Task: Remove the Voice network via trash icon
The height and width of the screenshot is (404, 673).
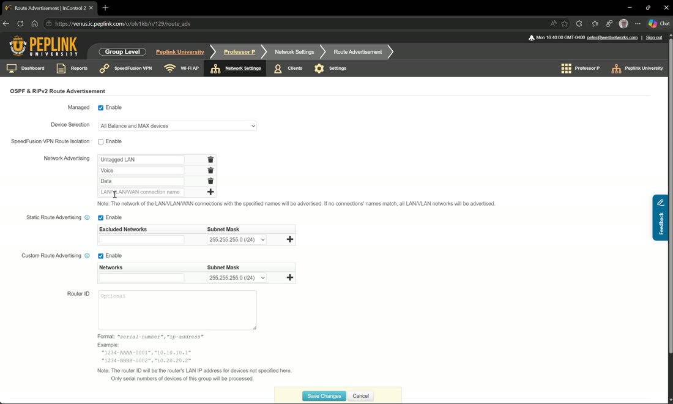Action: tap(210, 170)
